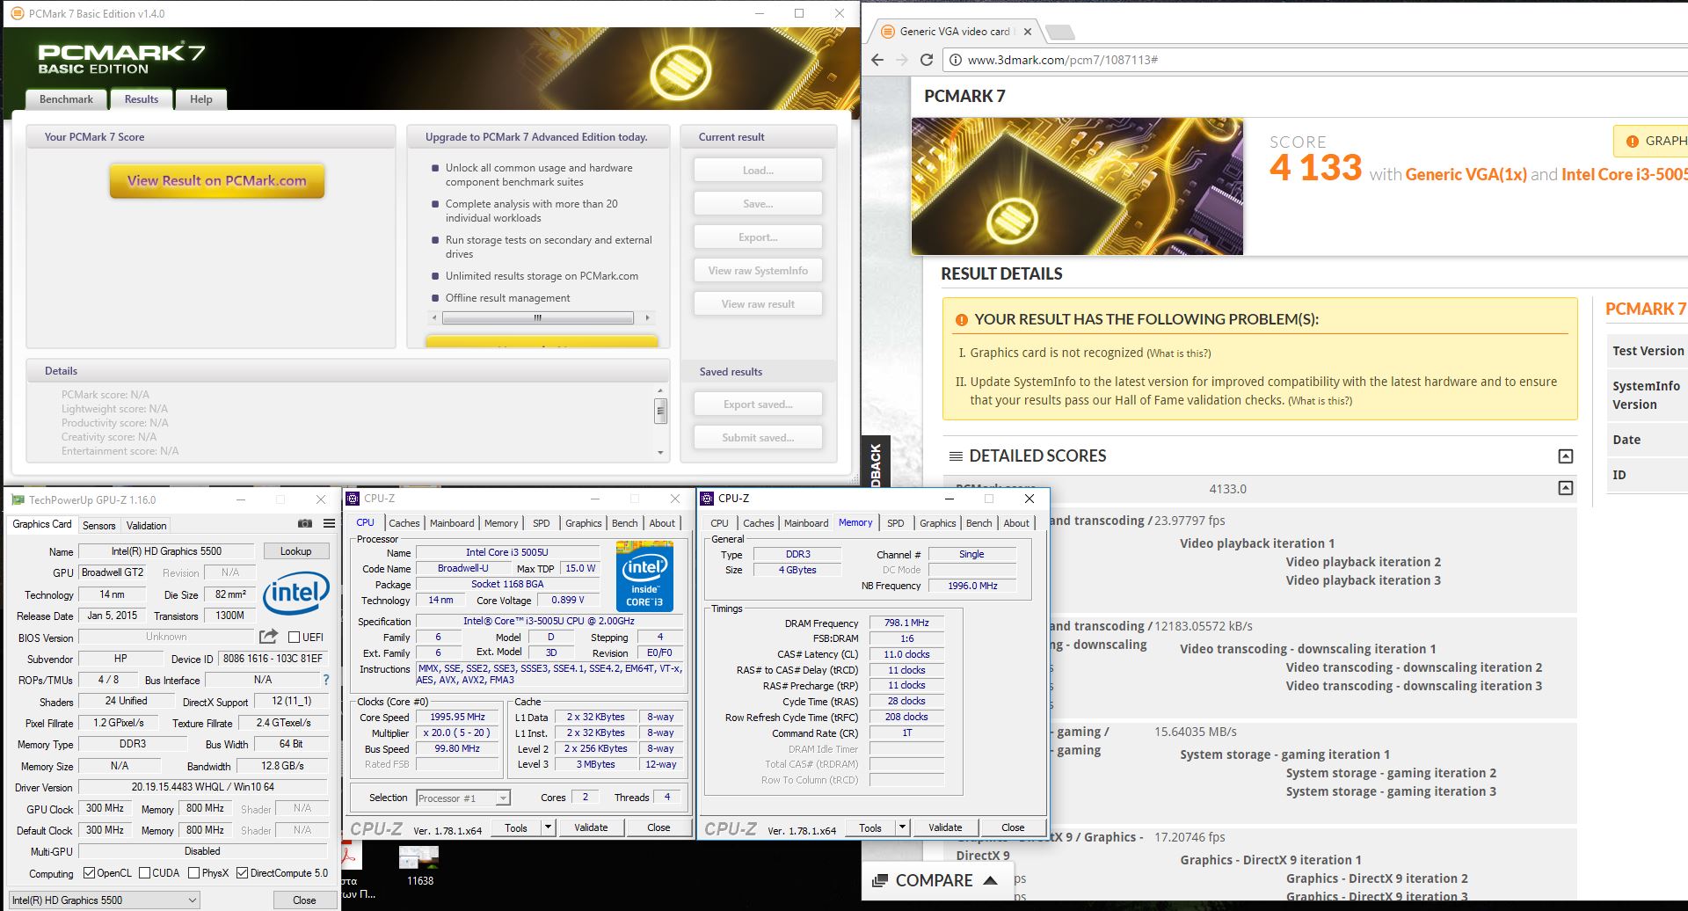Click Details list scroll-up arrow in PCMark
Screen dimensions: 1688x911
(x=660, y=390)
